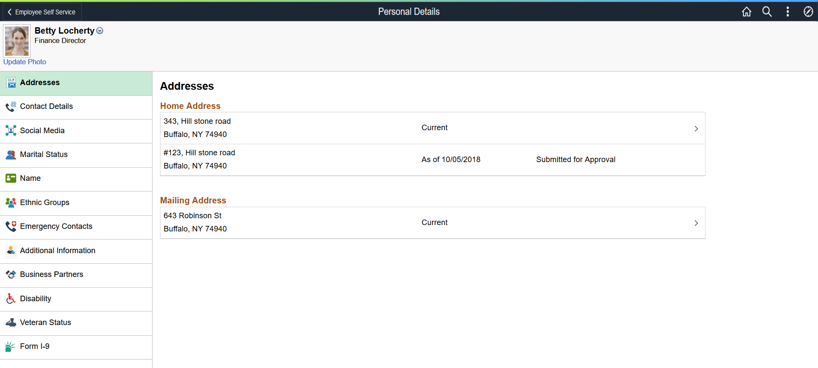The width and height of the screenshot is (818, 368).
Task: Click Betty Locherty's profile photo
Action: (x=17, y=41)
